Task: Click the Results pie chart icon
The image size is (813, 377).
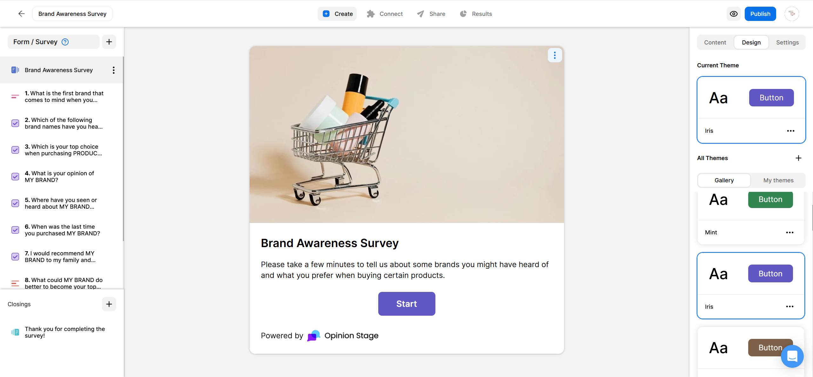Action: (x=463, y=14)
